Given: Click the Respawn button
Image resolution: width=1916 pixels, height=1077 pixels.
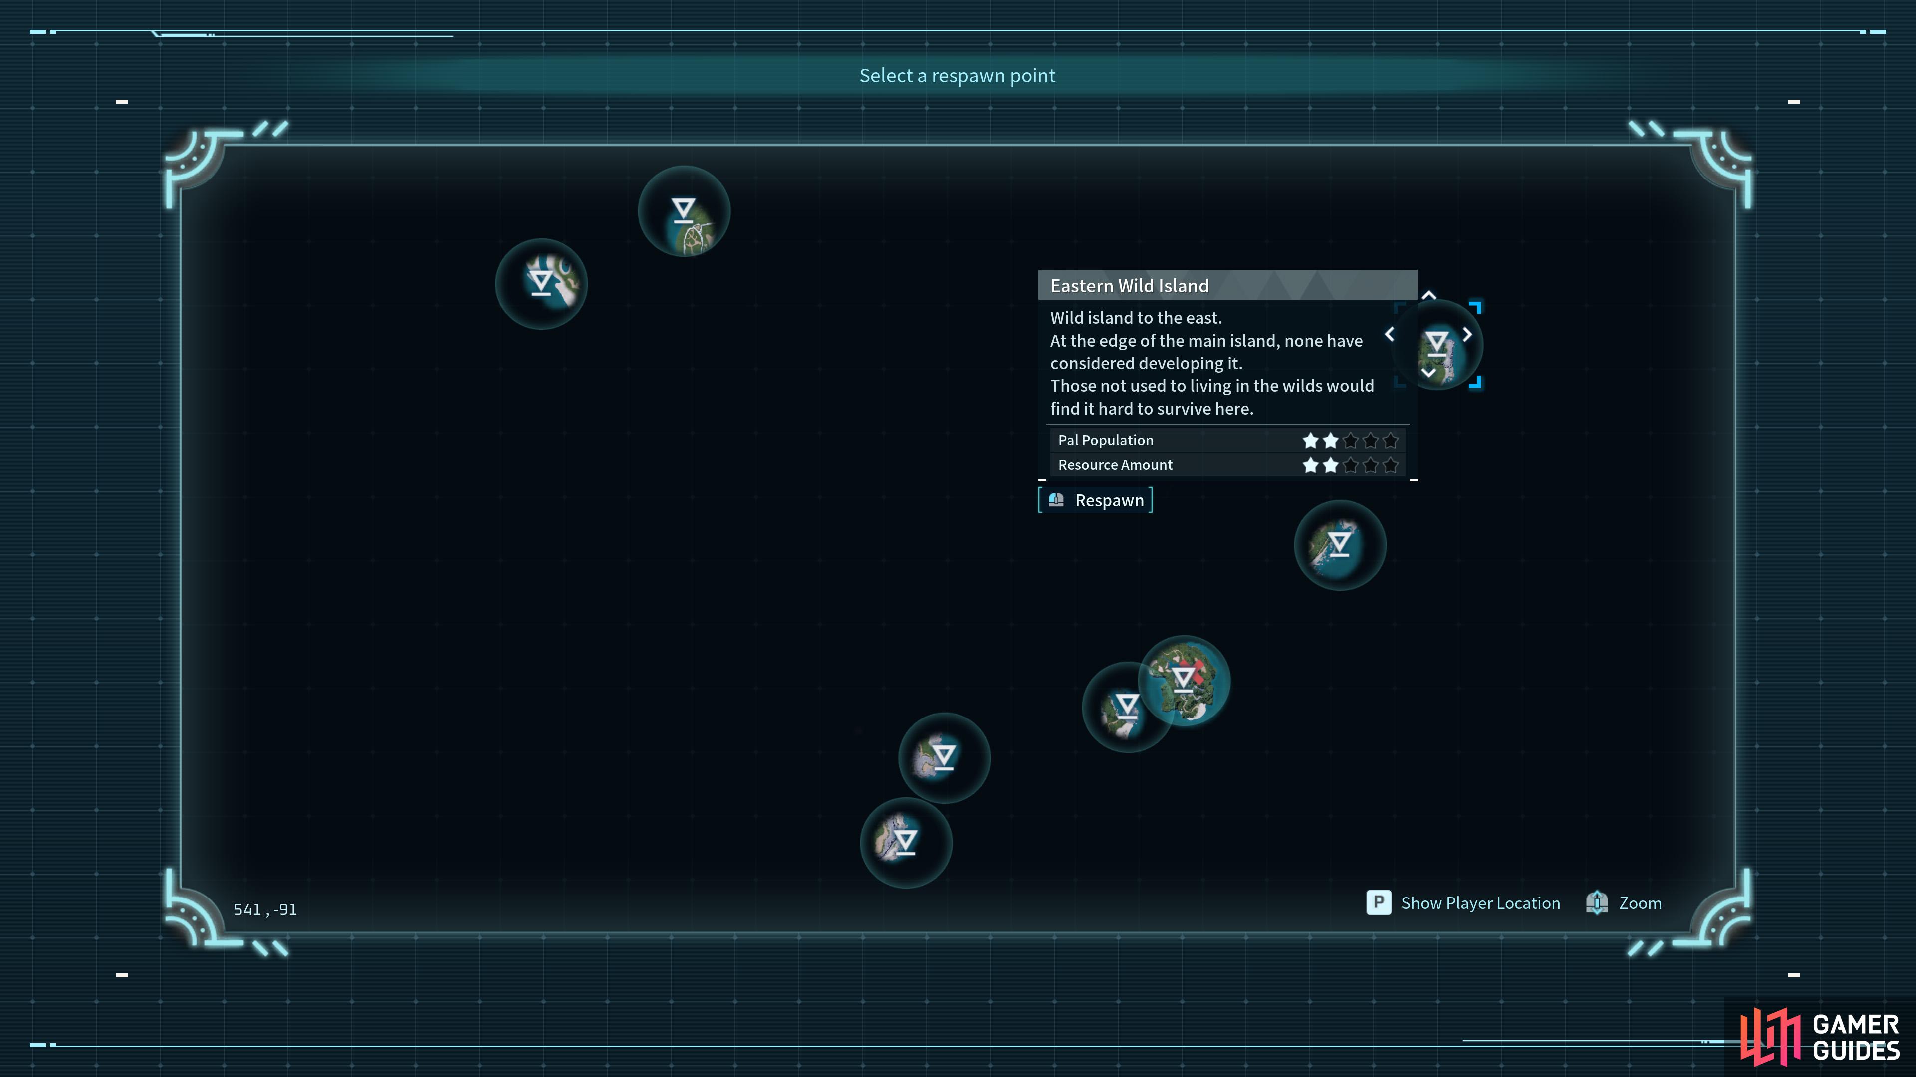Looking at the screenshot, I should point(1096,500).
